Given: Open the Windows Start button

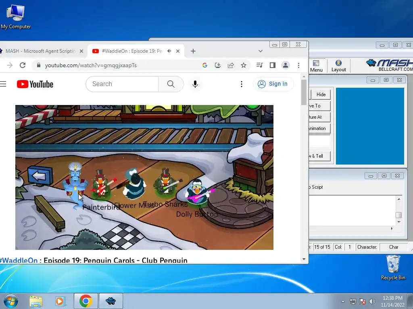Looking at the screenshot, I should pyautogui.click(x=10, y=301).
